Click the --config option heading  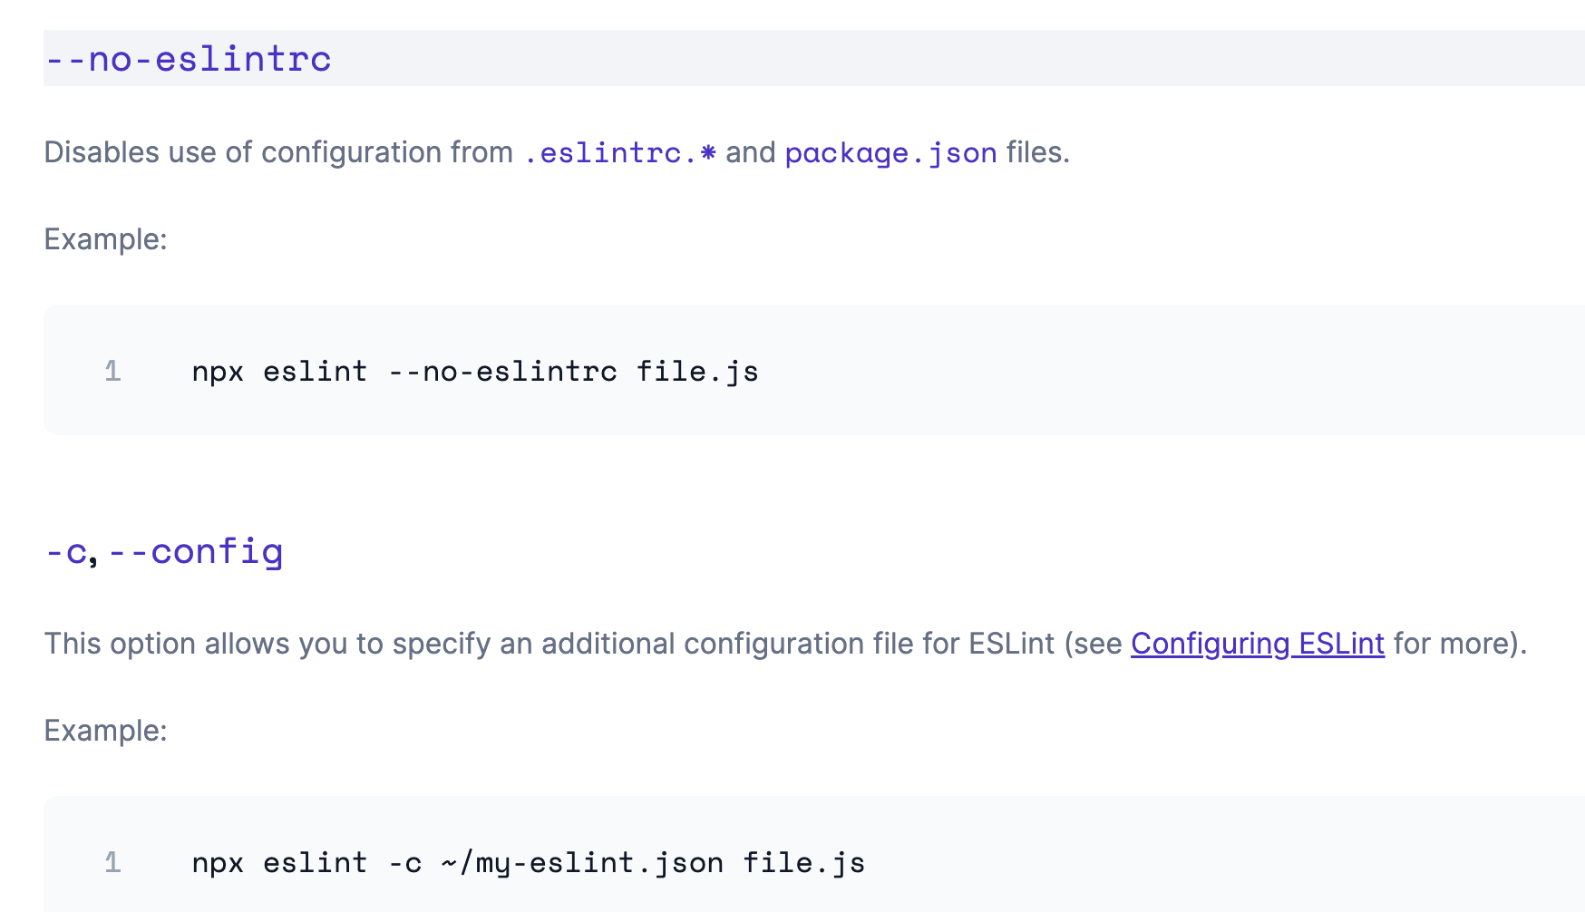pos(196,552)
